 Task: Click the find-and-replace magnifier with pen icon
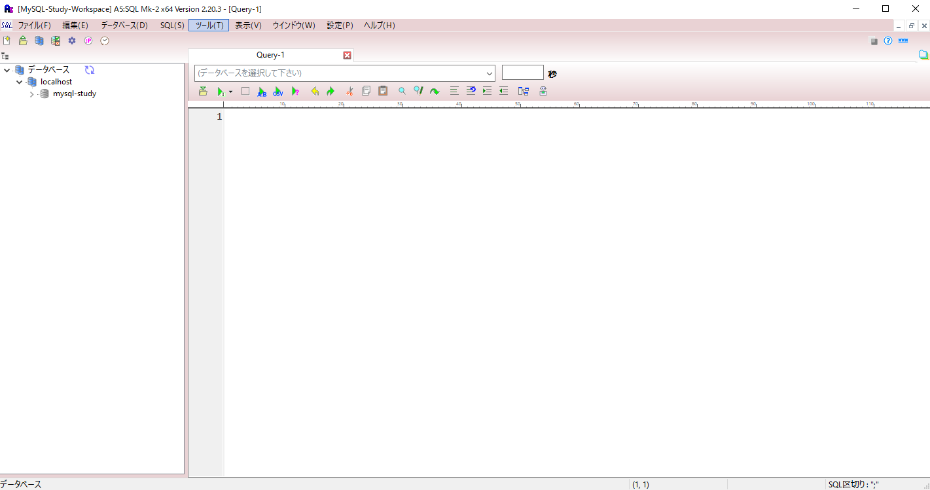click(x=418, y=91)
